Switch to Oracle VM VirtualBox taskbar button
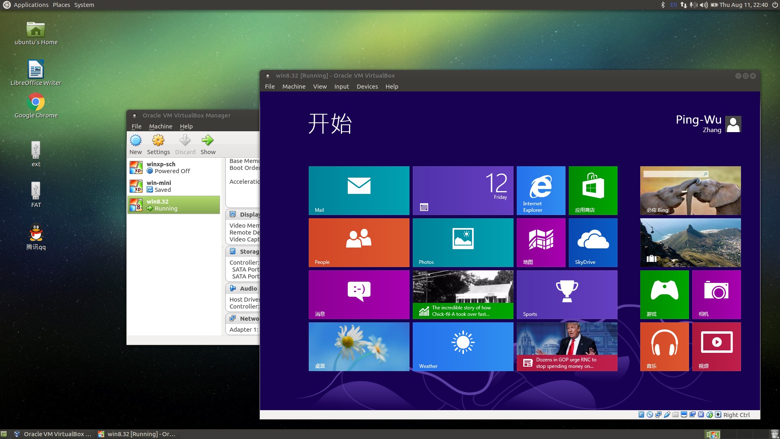The image size is (780, 439). [x=53, y=434]
